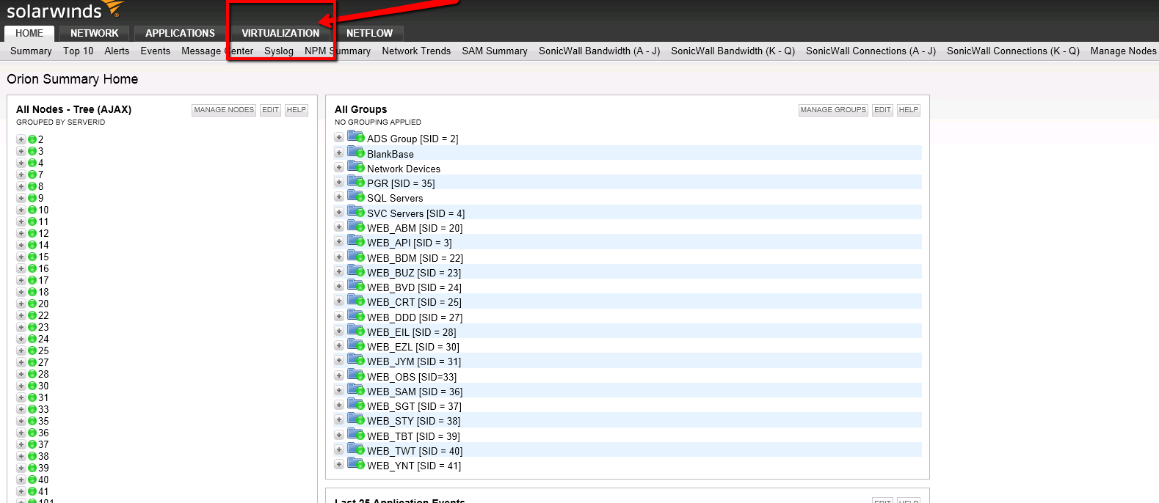This screenshot has width=1159, height=503.
Task: Open the Summary submenu link
Action: coord(31,51)
